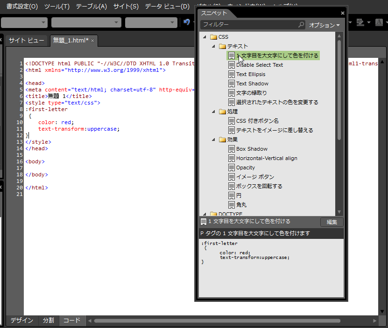
Task: Open the オプション dropdown menu
Action: click(325, 25)
